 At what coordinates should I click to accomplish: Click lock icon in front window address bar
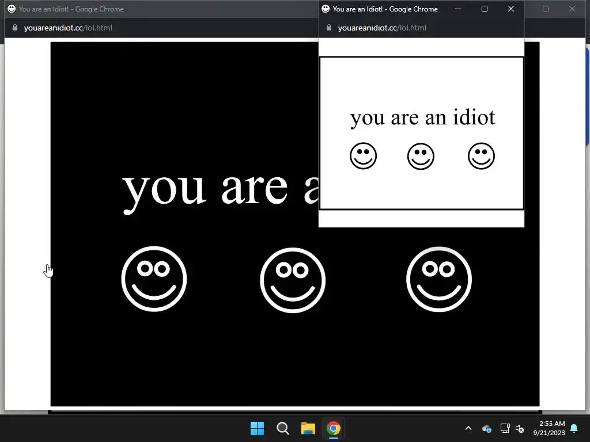[x=329, y=28]
